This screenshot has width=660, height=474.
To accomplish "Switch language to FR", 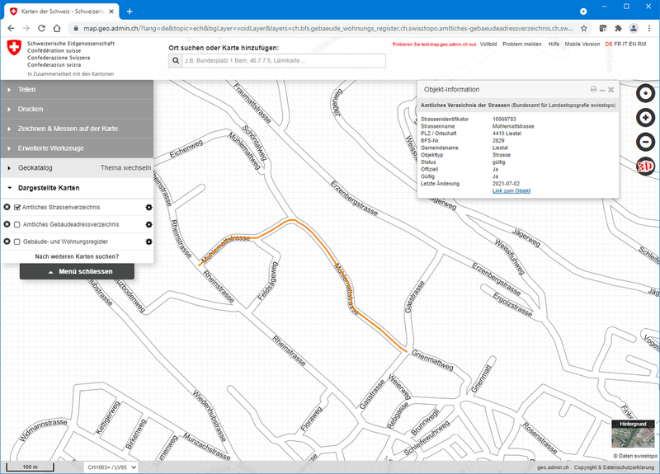I will pyautogui.click(x=617, y=45).
